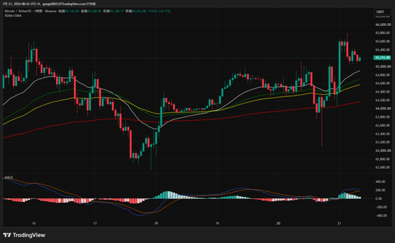Click the +74.01 (+0.11%) change value
Viewport: 395px width, 243px height.
pos(159,11)
